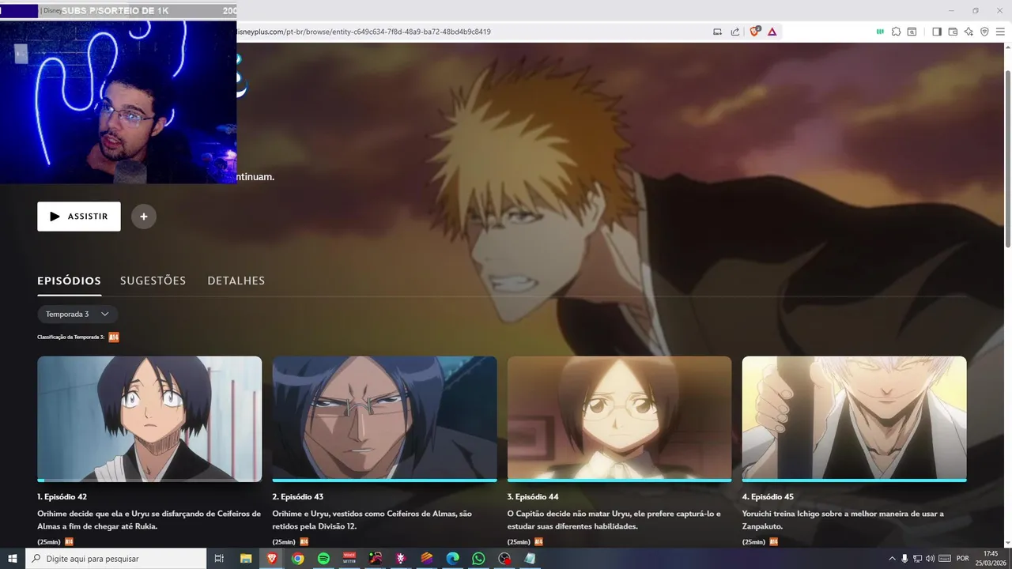The height and width of the screenshot is (569, 1012).
Task: Open Brave Shields lion icon
Action: point(754,32)
